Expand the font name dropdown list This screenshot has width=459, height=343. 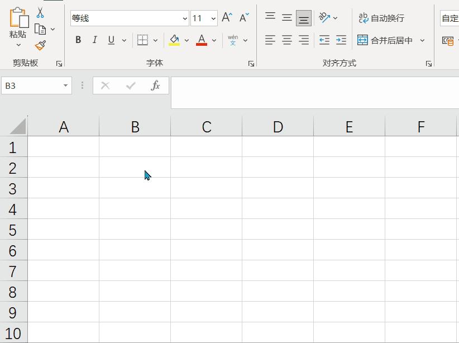click(x=185, y=18)
